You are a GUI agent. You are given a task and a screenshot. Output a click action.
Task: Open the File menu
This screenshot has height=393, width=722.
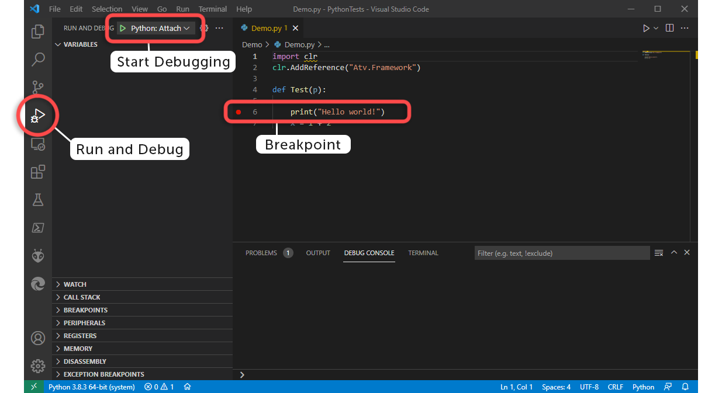point(55,9)
